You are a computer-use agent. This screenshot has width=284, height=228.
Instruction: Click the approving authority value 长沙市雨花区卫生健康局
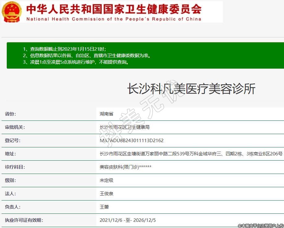[124, 127]
